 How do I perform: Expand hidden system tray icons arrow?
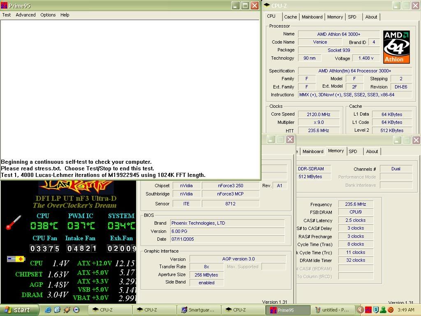tap(360, 310)
